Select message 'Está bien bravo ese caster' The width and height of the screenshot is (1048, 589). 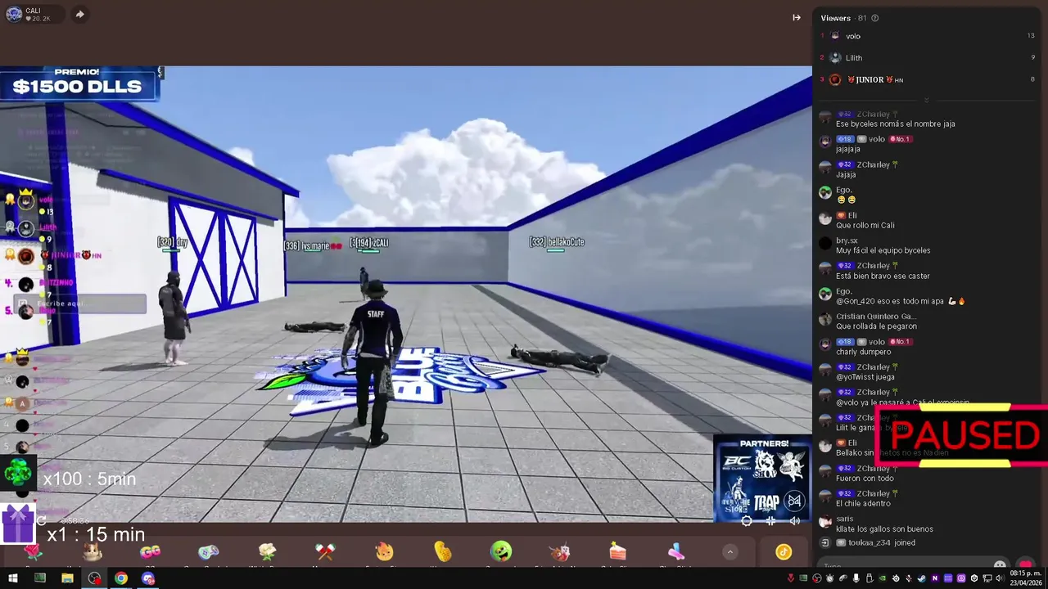click(883, 276)
